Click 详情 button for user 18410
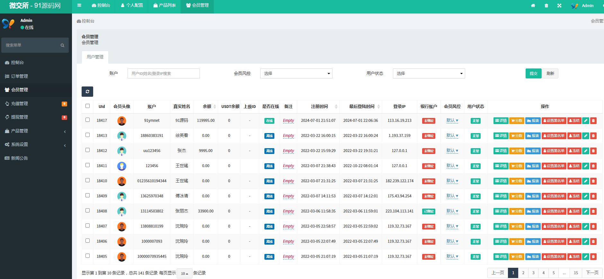 click(x=501, y=181)
